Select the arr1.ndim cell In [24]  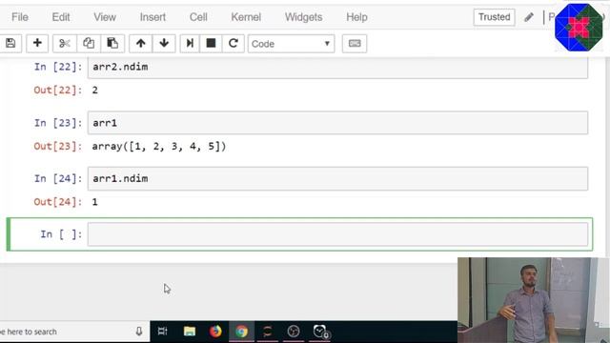point(337,178)
